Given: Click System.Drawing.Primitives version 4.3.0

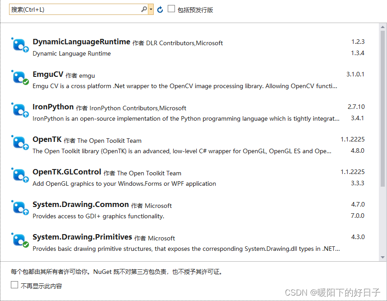Looking at the screenshot, I should click(358, 237).
